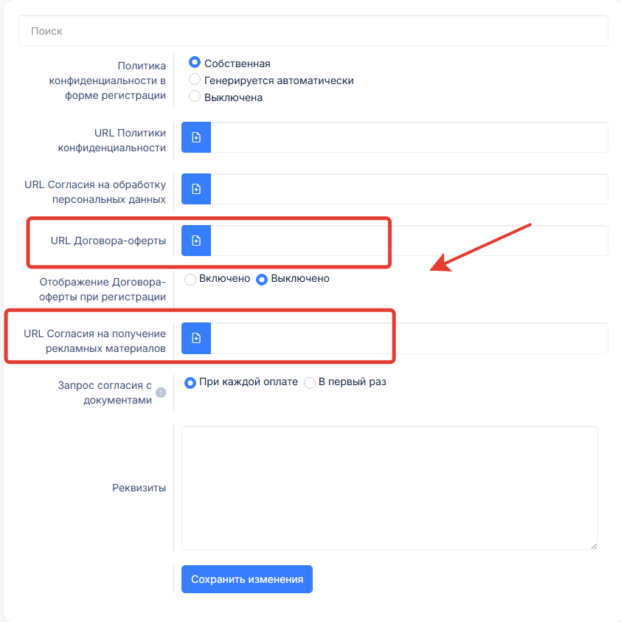Screen dimensions: 621x622
Task: Enable offer display with Включено
Action: tap(190, 280)
